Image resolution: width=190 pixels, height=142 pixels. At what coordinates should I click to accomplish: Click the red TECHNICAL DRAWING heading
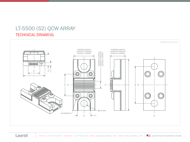point(35,35)
